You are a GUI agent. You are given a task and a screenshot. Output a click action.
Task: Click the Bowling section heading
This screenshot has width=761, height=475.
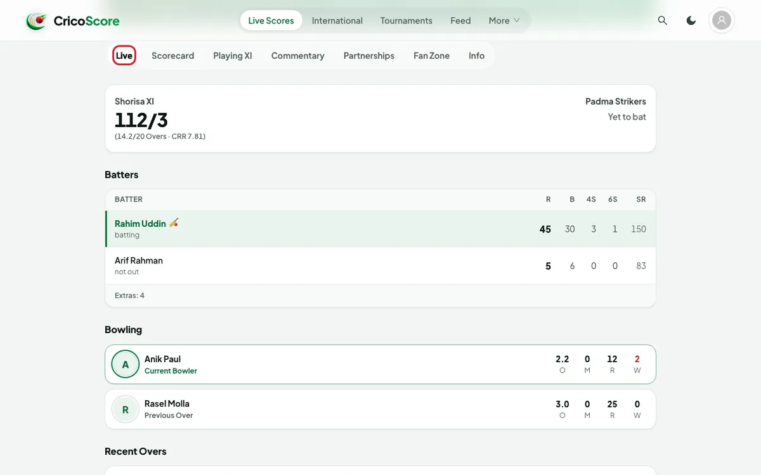124,330
